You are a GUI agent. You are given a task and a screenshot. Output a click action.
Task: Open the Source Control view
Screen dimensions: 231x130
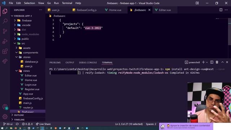tap(5, 31)
